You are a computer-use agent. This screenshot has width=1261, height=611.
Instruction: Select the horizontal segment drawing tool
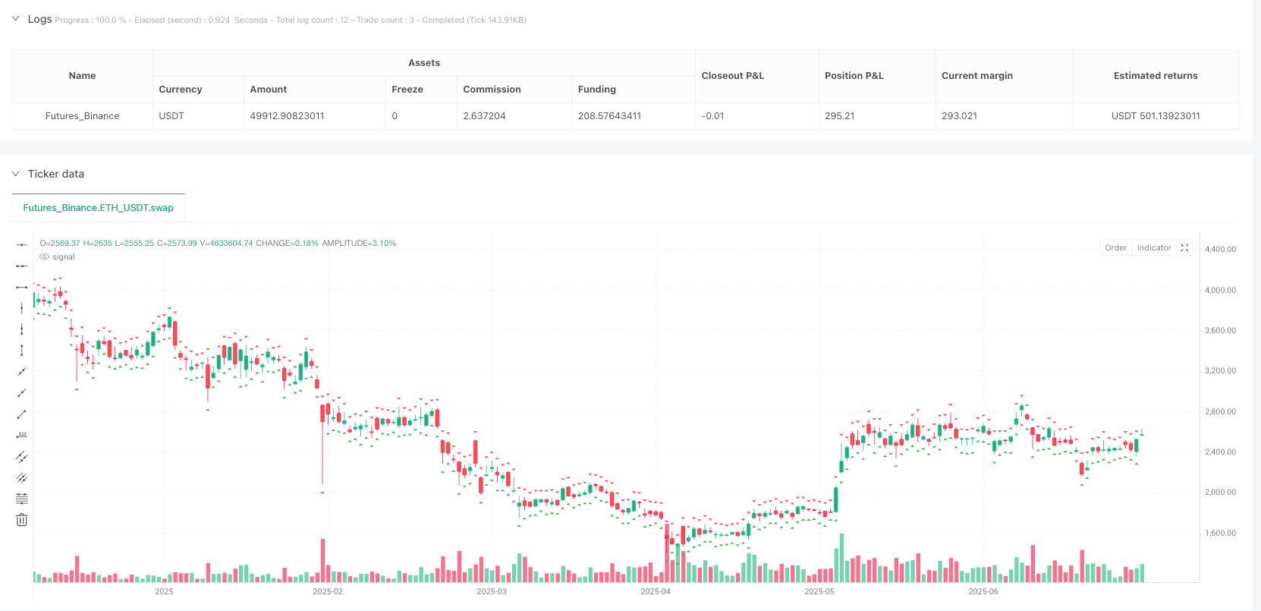(x=22, y=287)
